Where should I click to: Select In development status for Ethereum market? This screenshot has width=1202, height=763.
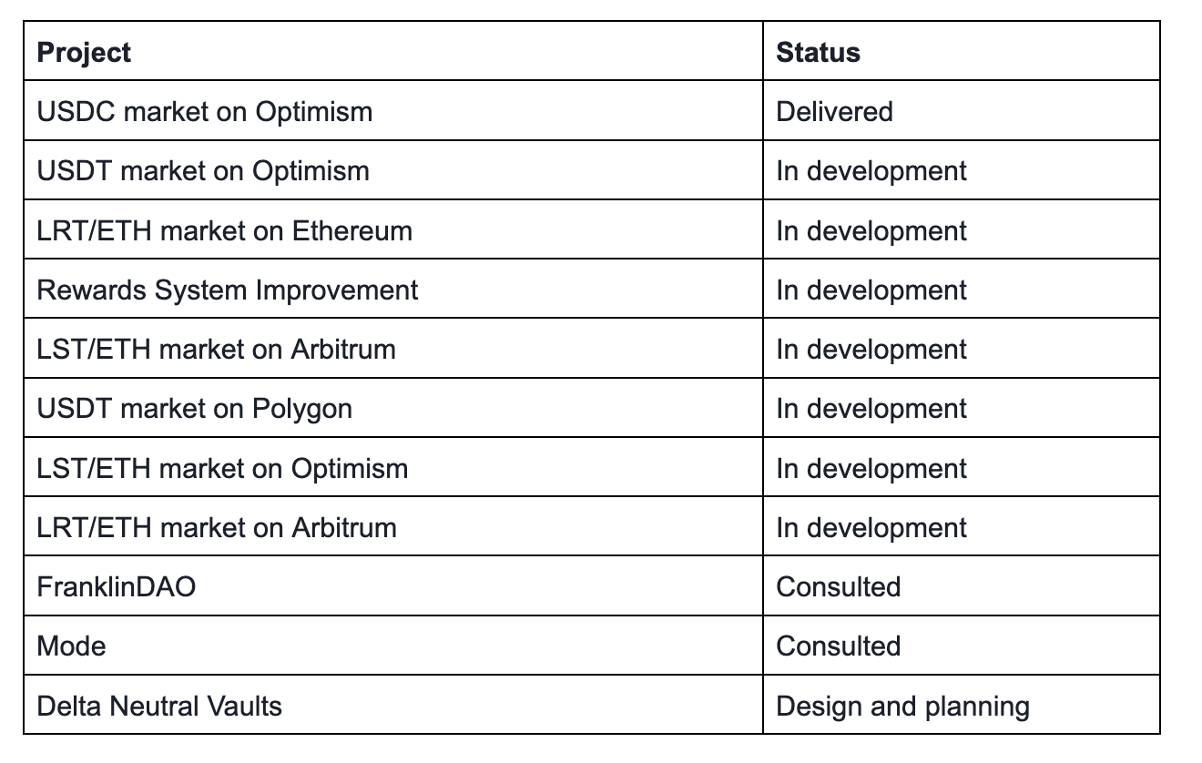[871, 231]
